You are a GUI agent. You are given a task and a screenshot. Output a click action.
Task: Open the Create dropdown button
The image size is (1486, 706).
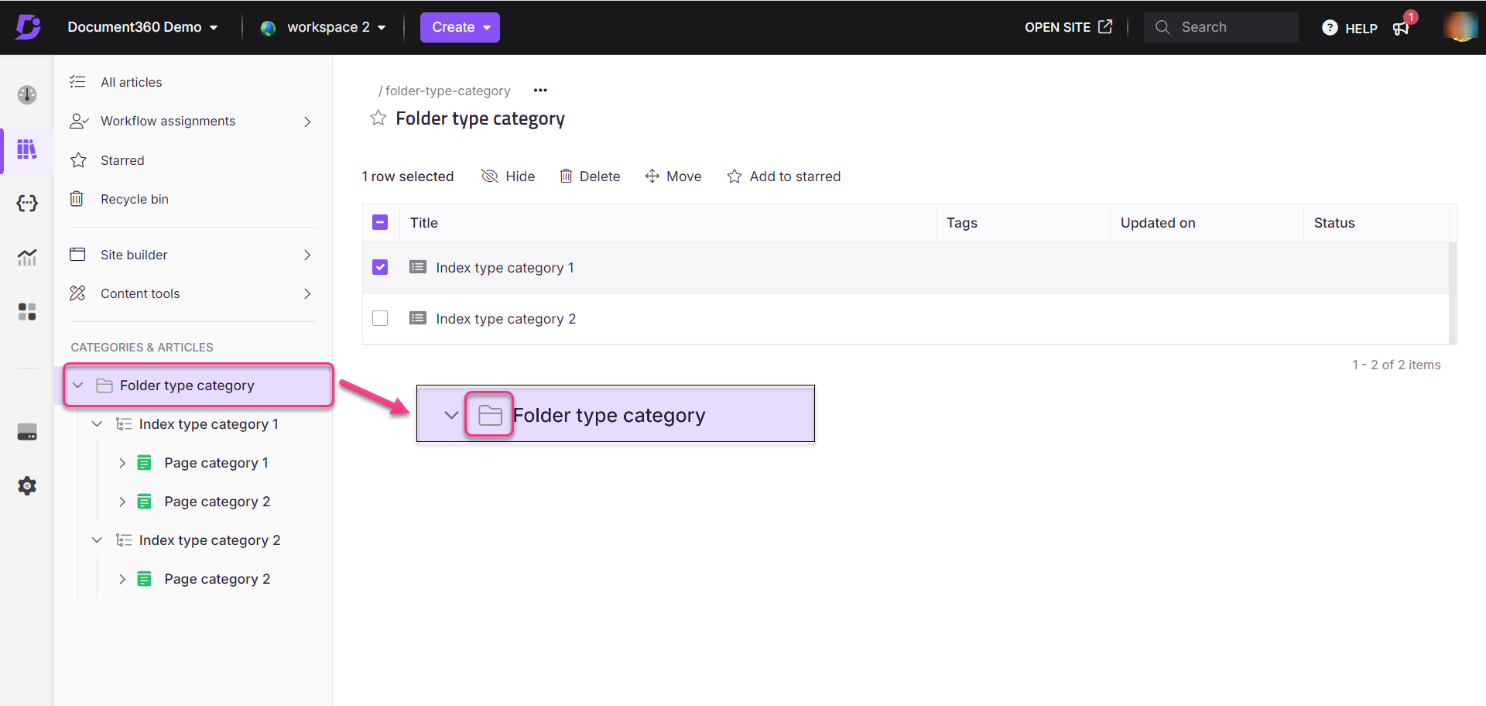click(460, 27)
